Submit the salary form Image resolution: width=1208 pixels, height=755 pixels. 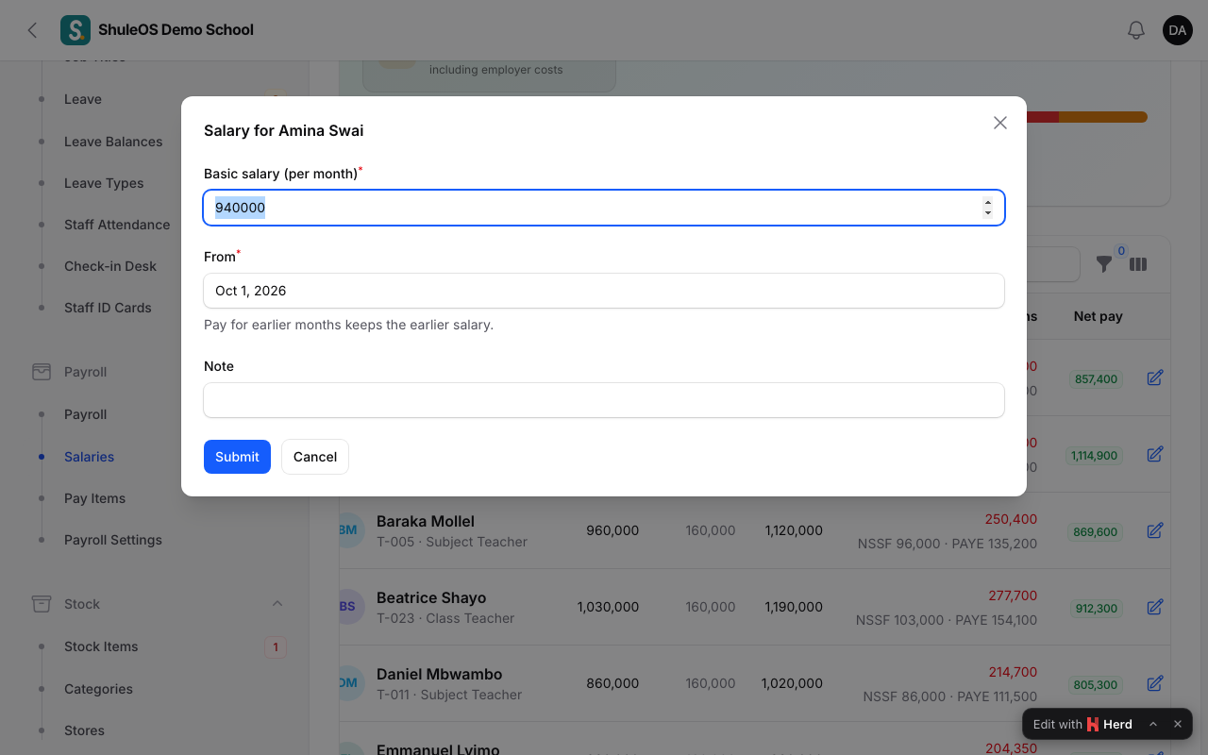(237, 457)
